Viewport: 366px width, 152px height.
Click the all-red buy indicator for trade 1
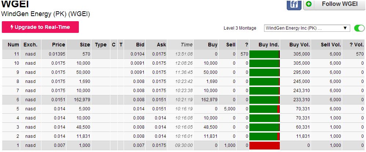(x=264, y=145)
